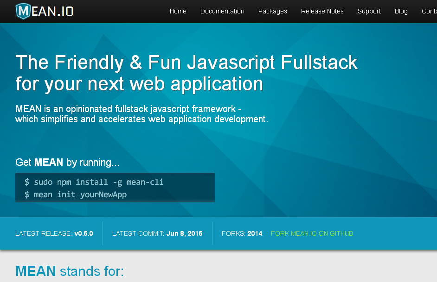Screen dimensions: 437x282
Task: Open the partially visible Contact link
Action: [x=429, y=11]
